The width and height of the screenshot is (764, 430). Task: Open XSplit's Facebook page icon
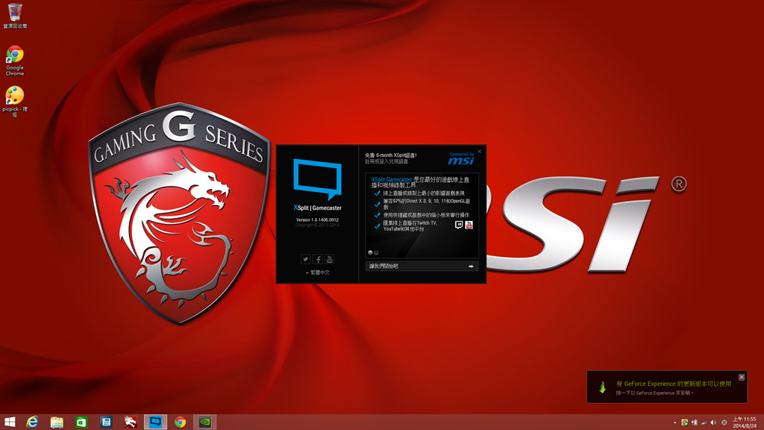pos(318,259)
